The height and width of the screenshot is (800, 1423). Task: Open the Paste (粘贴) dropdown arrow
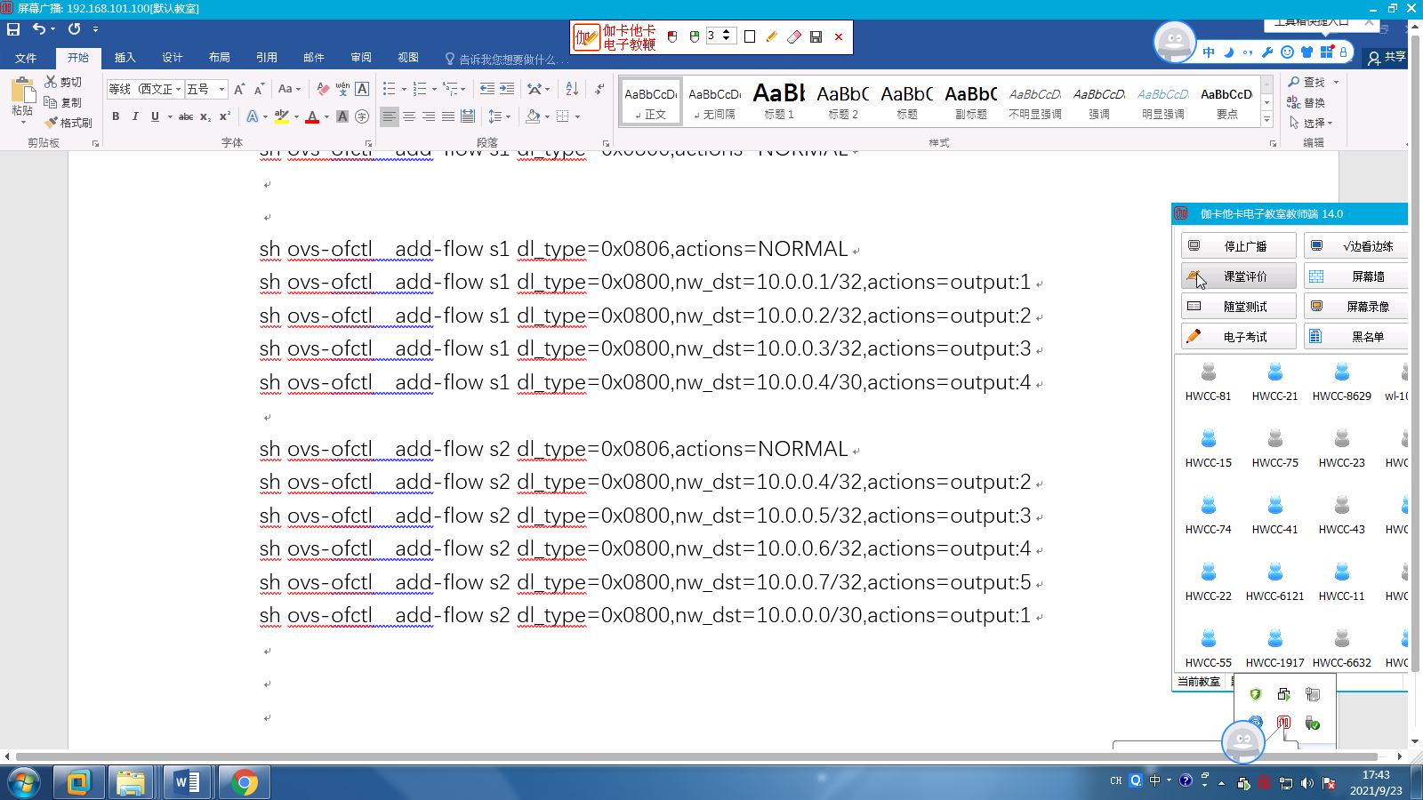tap(22, 122)
